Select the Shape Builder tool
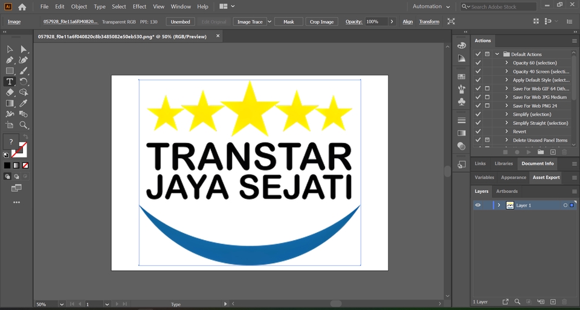This screenshot has width=580, height=310. click(x=24, y=92)
